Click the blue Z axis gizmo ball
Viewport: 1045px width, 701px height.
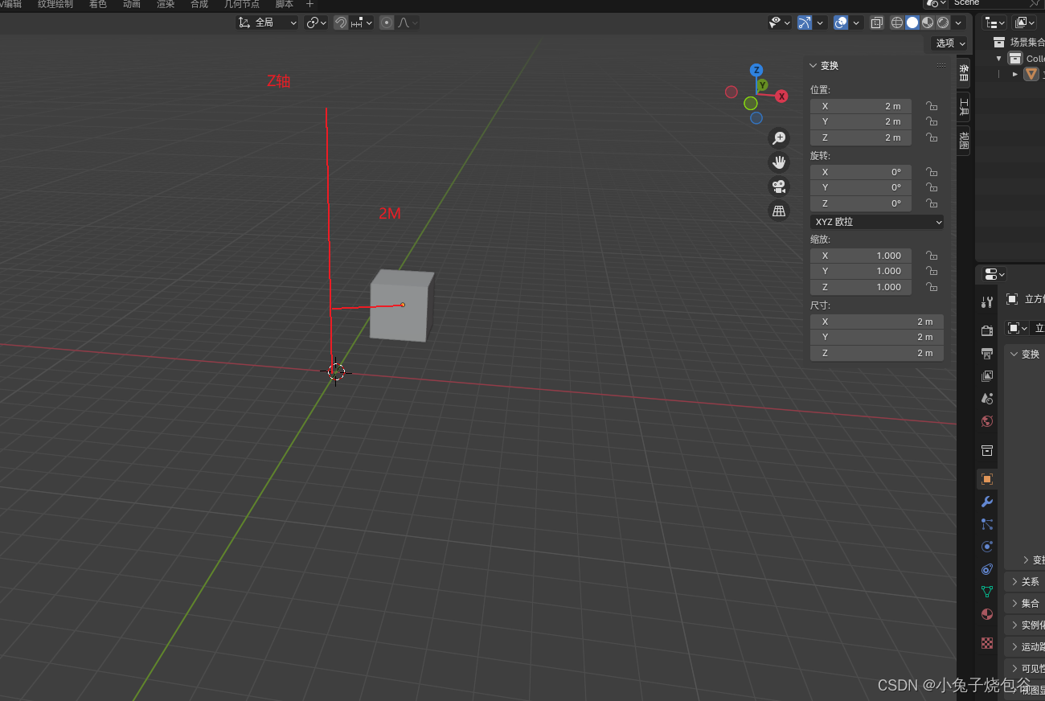(756, 70)
